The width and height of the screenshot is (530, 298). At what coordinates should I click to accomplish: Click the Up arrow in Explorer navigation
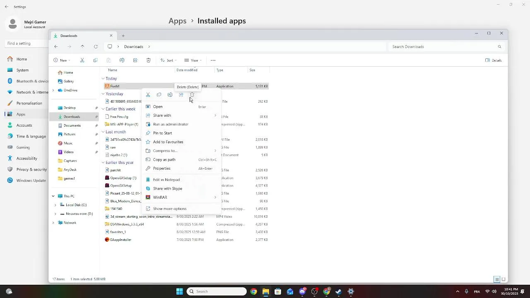click(82, 47)
